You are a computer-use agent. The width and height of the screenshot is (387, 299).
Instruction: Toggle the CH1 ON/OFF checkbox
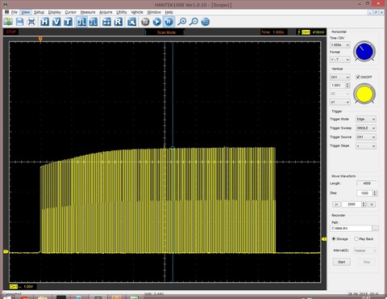click(358, 77)
